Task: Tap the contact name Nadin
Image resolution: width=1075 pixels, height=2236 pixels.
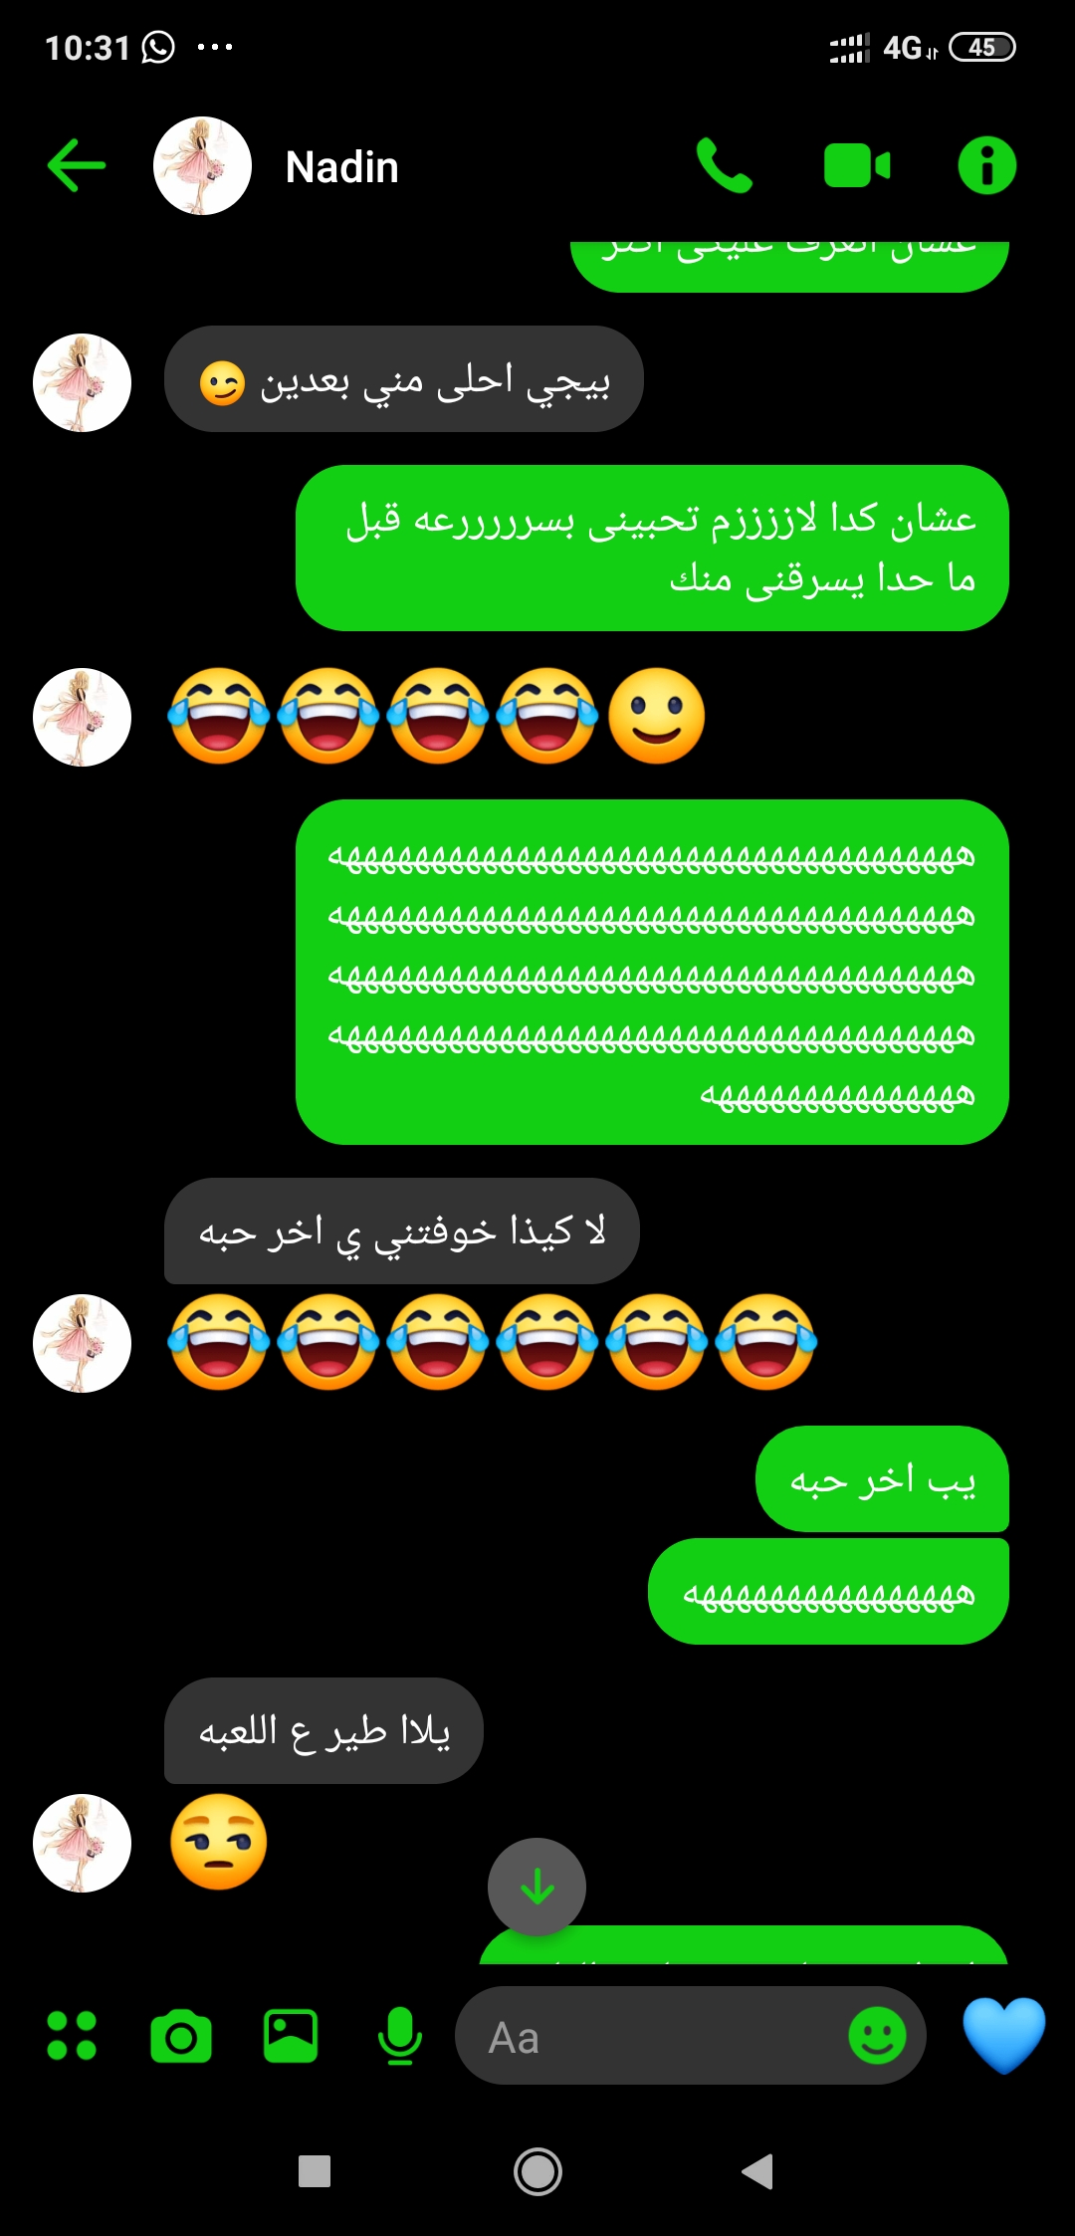Action: tap(342, 167)
